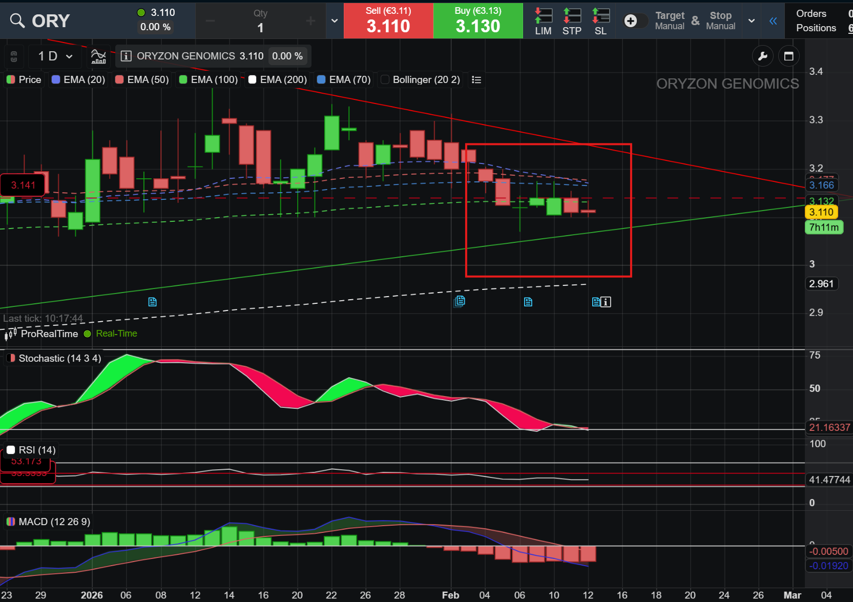Viewport: 853px width, 602px height.
Task: Click the Qty input field
Action: pos(260,21)
